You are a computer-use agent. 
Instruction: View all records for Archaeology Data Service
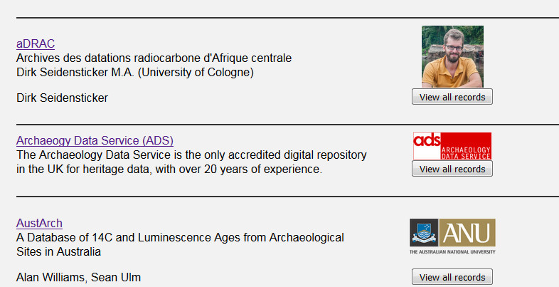tap(452, 169)
